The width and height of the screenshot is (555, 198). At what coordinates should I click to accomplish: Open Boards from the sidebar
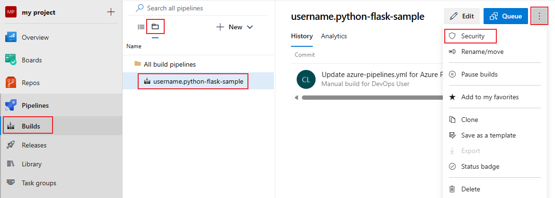coord(32,60)
